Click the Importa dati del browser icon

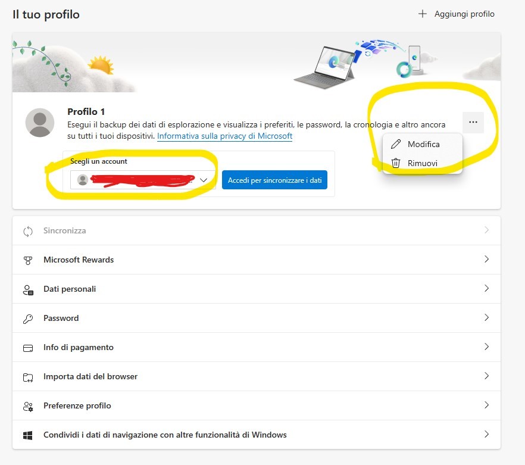coord(28,377)
